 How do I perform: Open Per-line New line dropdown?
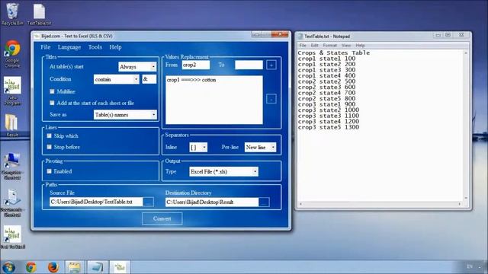coord(260,147)
